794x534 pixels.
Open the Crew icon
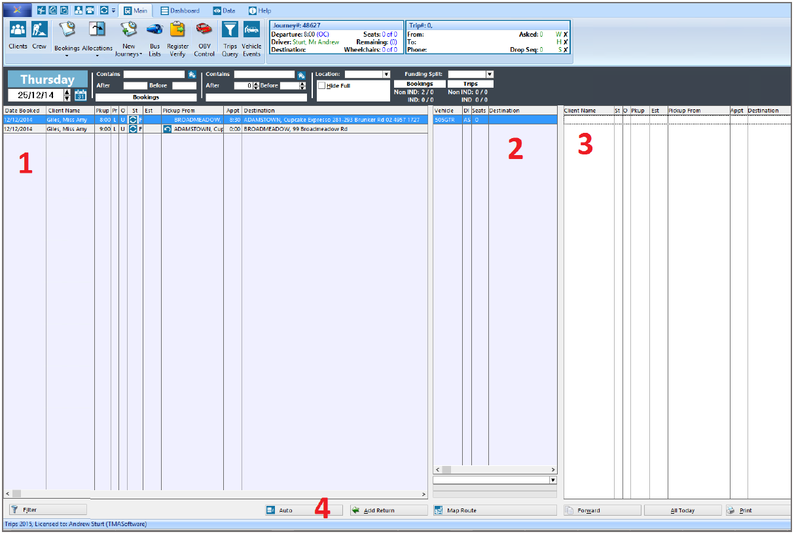[39, 35]
